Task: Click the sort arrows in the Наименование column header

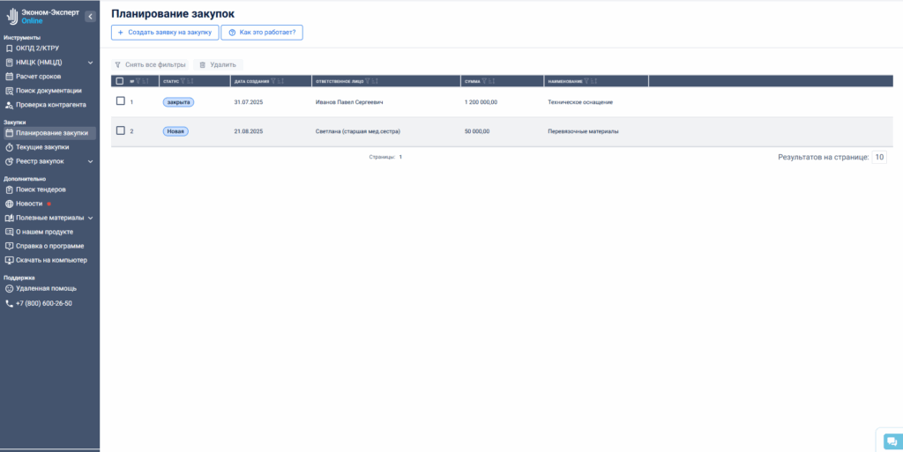Action: (x=593, y=81)
